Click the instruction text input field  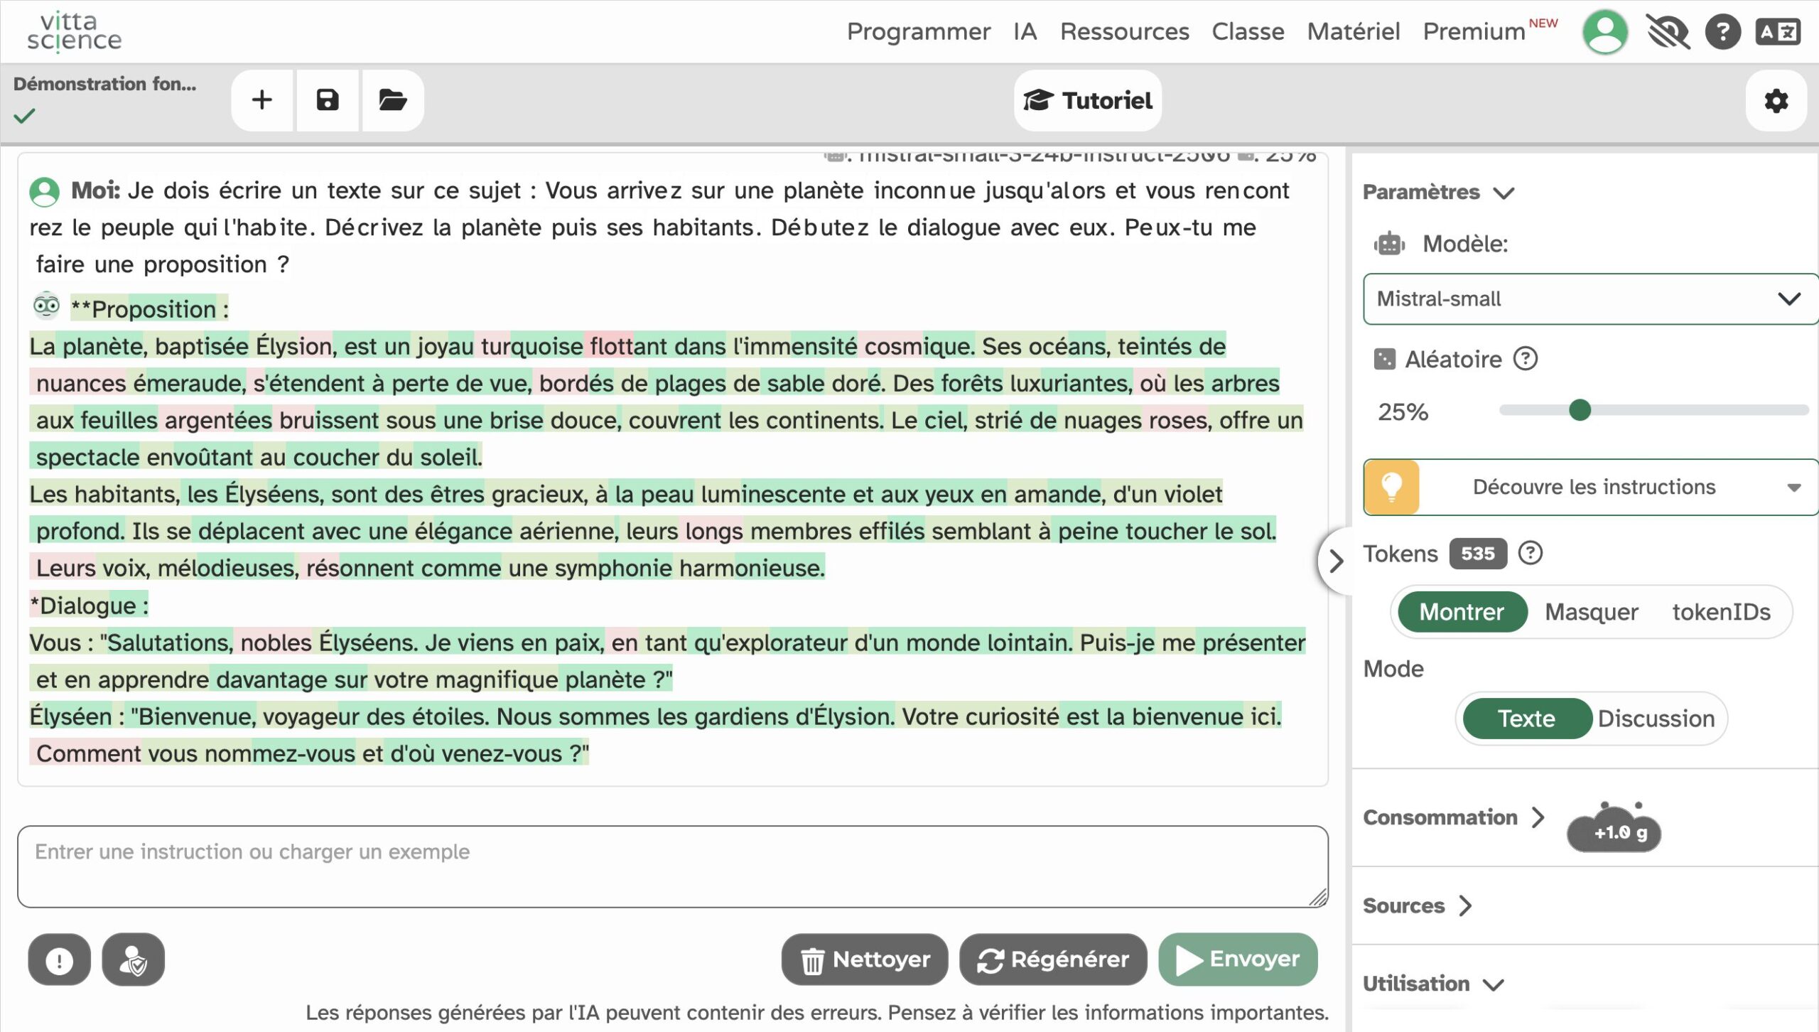[671, 866]
